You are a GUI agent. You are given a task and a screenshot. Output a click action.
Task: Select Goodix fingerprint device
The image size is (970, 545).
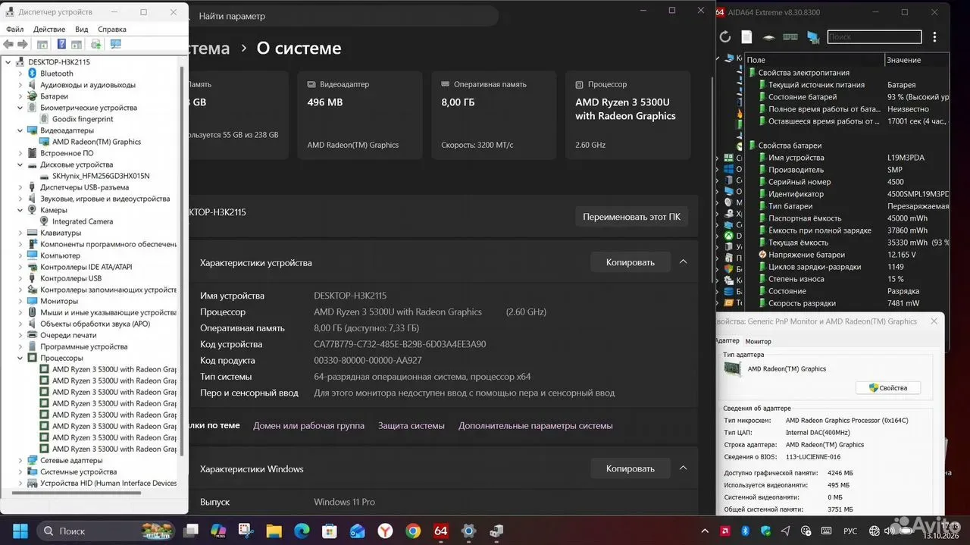[76, 119]
